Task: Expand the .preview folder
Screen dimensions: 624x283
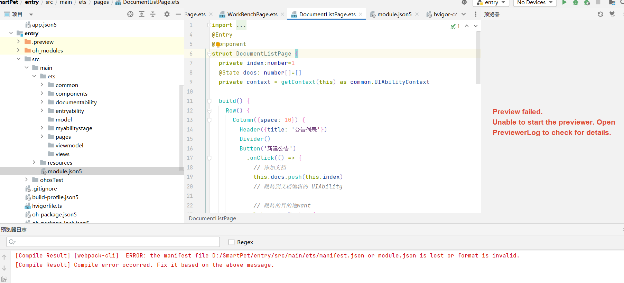Action: pyautogui.click(x=18, y=42)
